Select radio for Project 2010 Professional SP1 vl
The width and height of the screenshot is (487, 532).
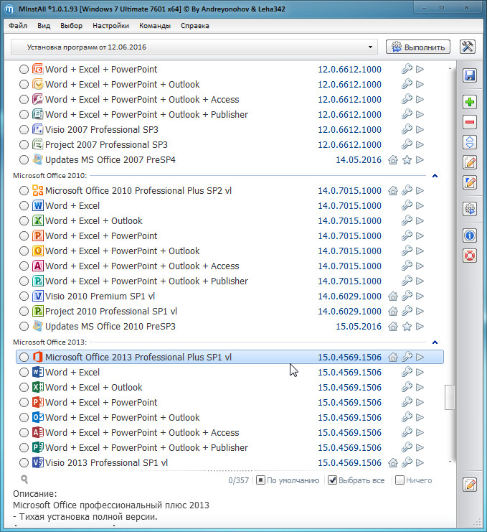[x=24, y=311]
